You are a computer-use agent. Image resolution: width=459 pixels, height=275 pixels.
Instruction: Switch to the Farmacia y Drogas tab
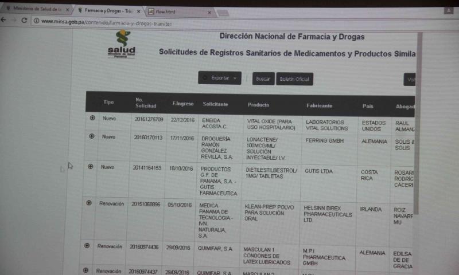(109, 11)
